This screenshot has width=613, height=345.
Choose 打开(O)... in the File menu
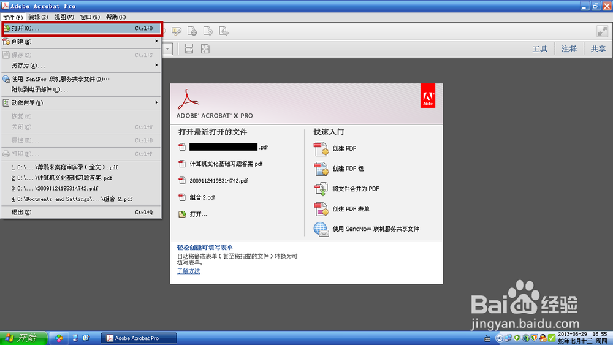click(82, 29)
